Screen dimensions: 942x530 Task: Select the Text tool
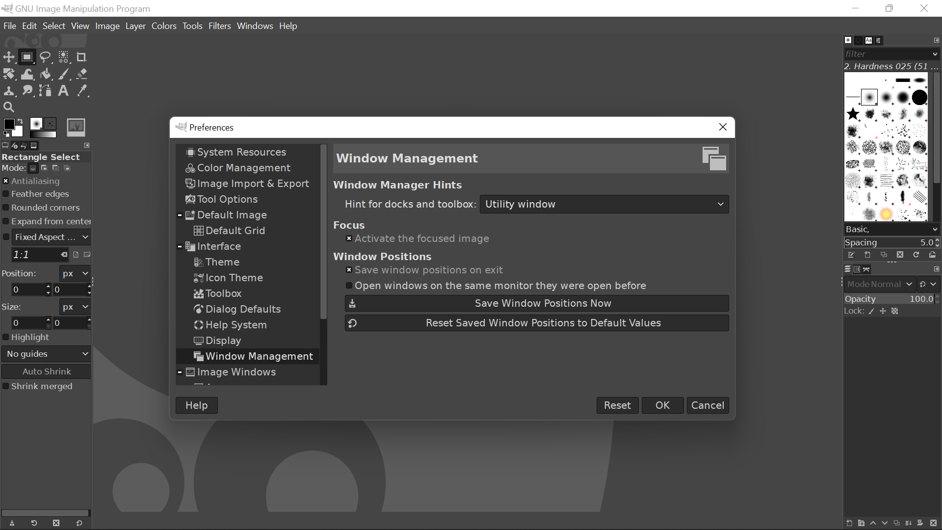[x=64, y=91]
